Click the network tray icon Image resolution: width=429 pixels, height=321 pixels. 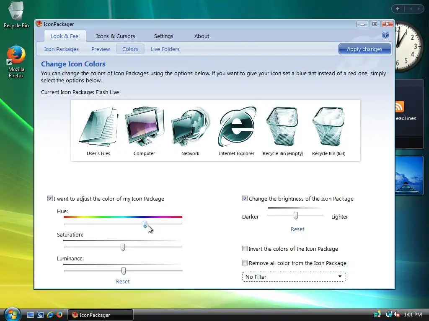pyautogui.click(x=389, y=314)
